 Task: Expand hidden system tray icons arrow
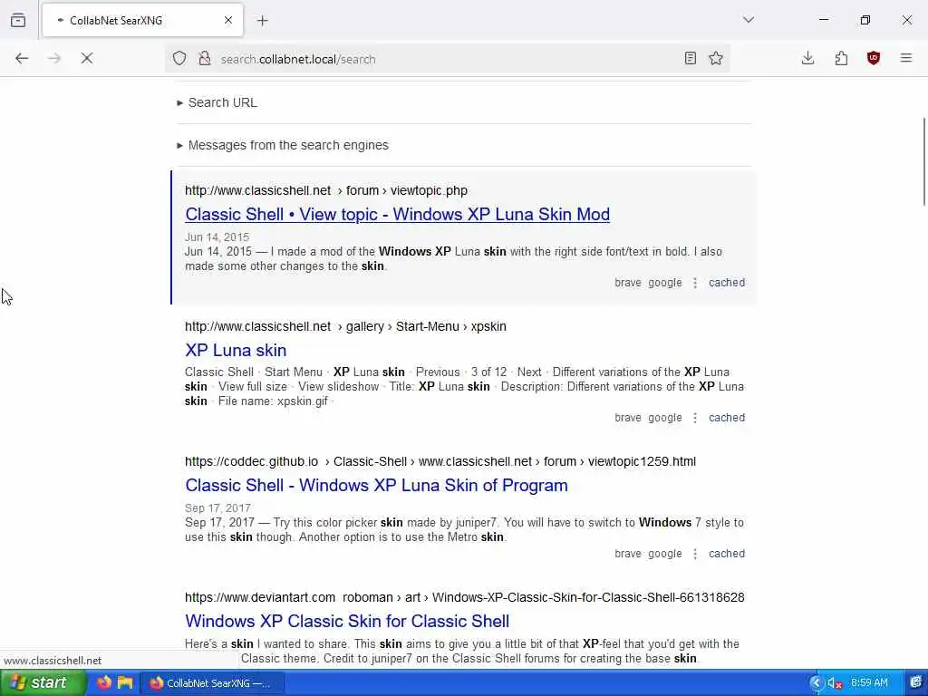(x=817, y=683)
